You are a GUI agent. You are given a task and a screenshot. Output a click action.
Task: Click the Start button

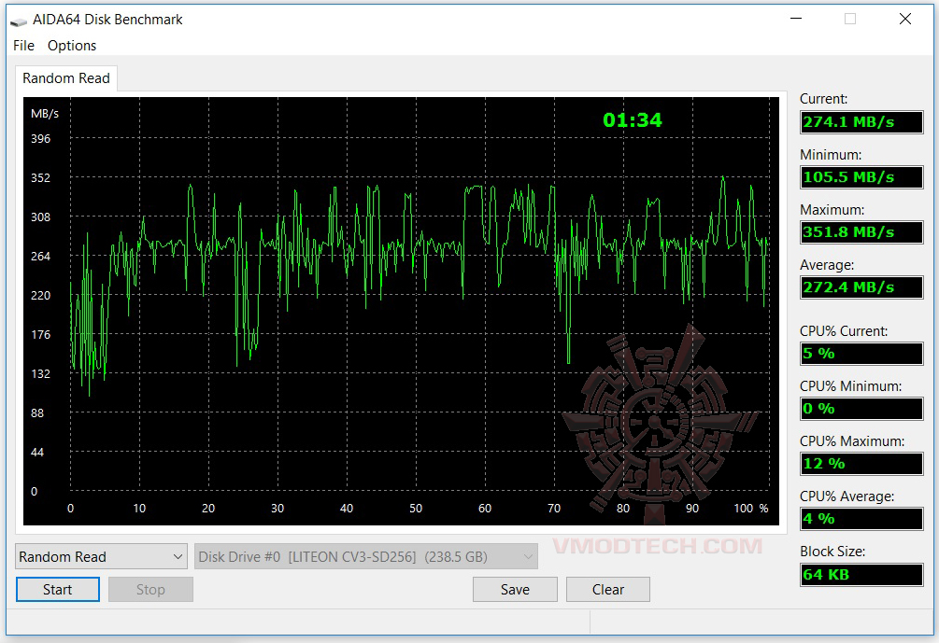58,589
